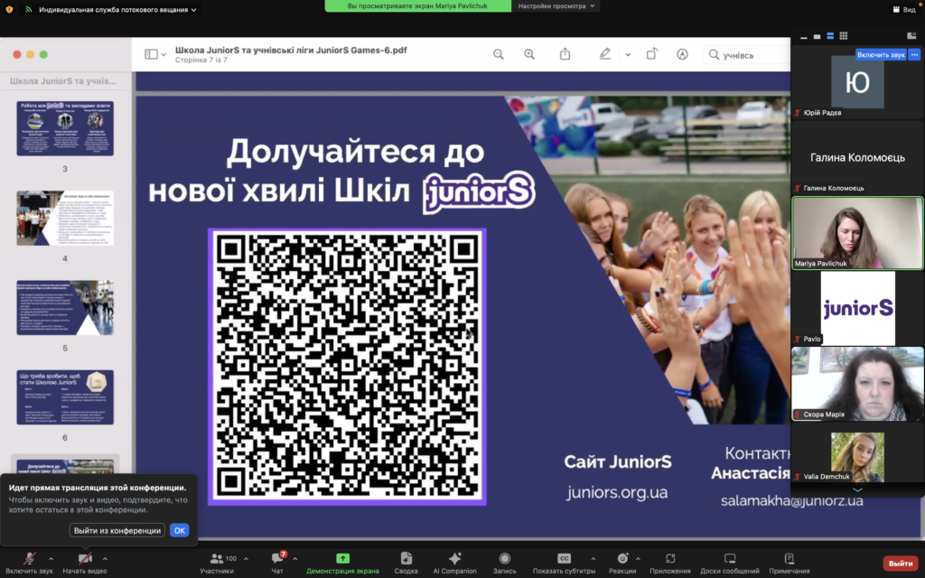
Task: Select page 4 thumbnail in sidebar
Action: pos(65,219)
